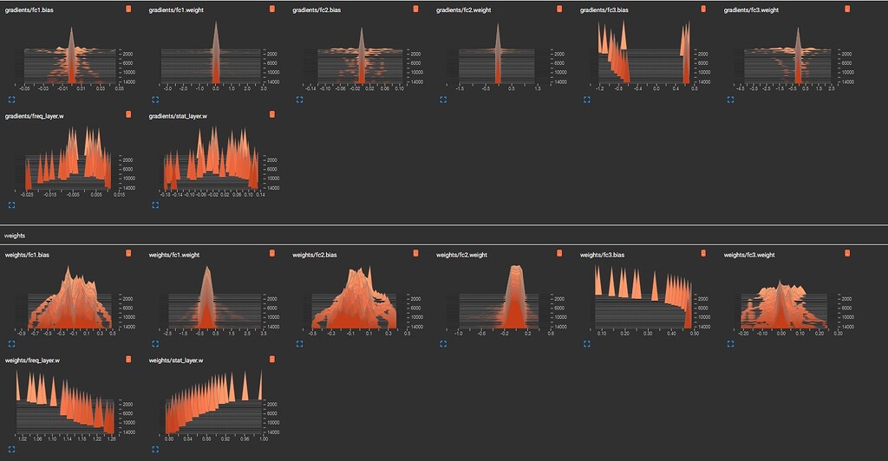Viewport: 888px width, 461px height.
Task: Toggle full-size view for weights/fc2.weight
Action: coord(443,345)
